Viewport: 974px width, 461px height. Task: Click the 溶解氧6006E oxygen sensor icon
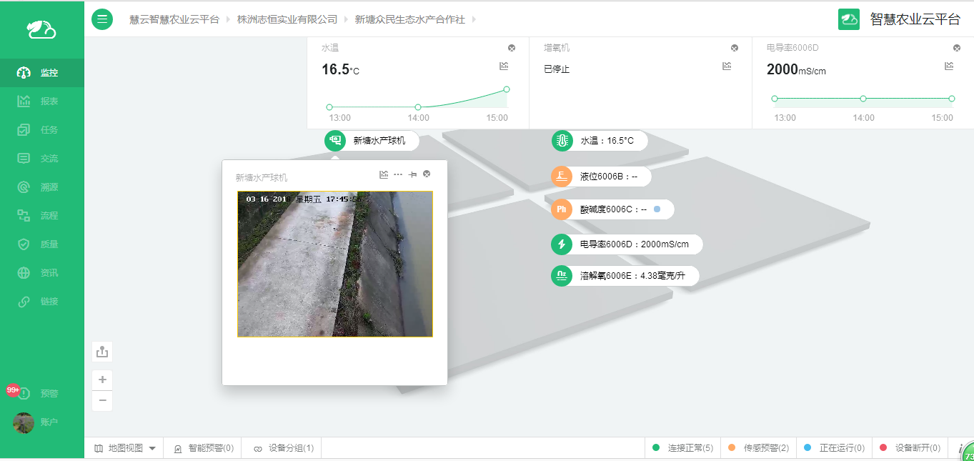(x=562, y=275)
